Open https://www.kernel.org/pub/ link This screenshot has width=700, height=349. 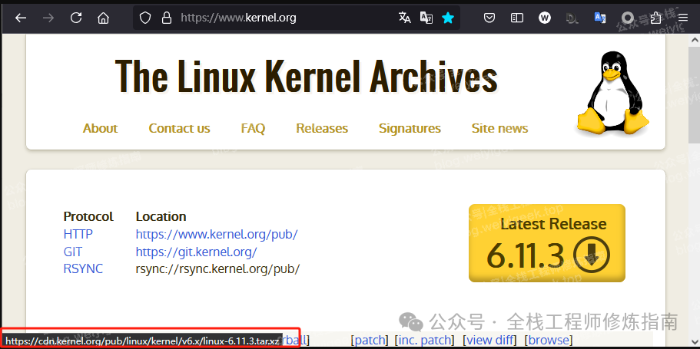click(x=217, y=234)
